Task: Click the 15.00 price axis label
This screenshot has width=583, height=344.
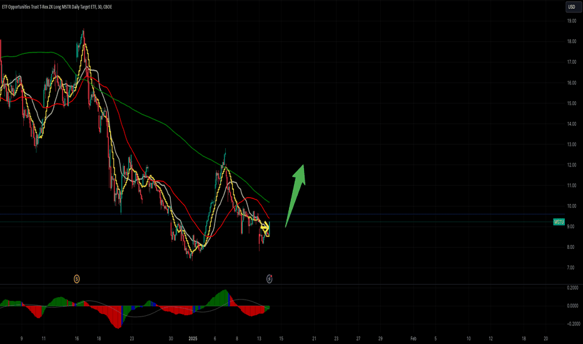Action: click(572, 103)
